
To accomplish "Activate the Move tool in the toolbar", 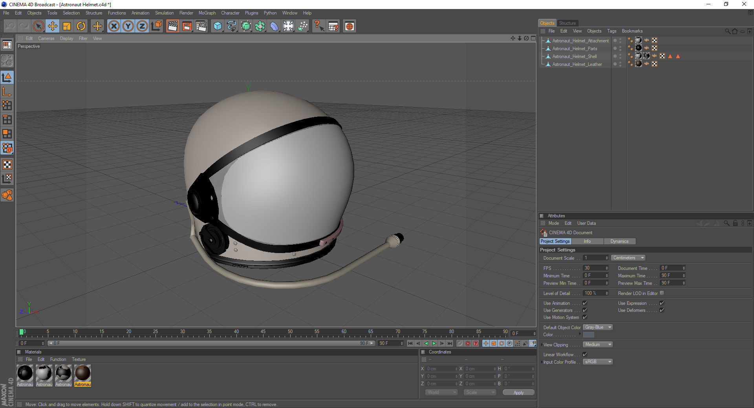I will tap(53, 26).
